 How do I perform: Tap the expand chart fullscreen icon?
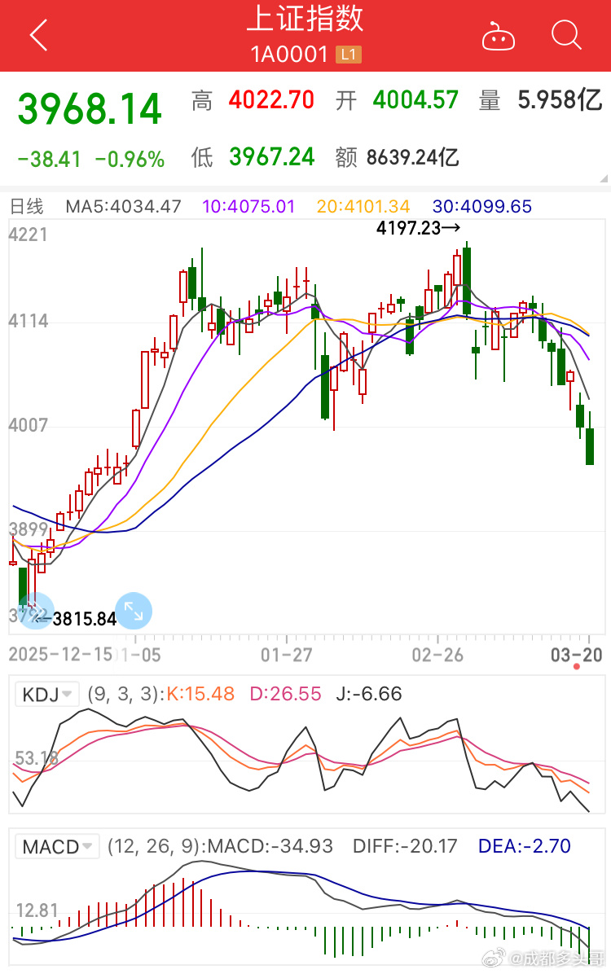[134, 611]
